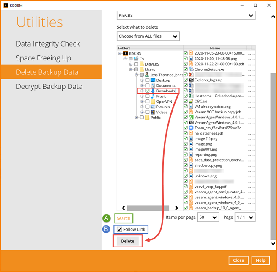
Task: Uncheck the Follow Link checkbox
Action: coord(119,229)
